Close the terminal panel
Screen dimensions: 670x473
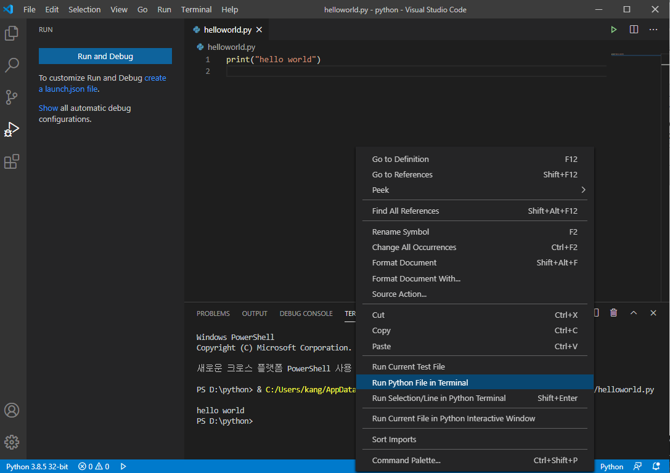[653, 313]
